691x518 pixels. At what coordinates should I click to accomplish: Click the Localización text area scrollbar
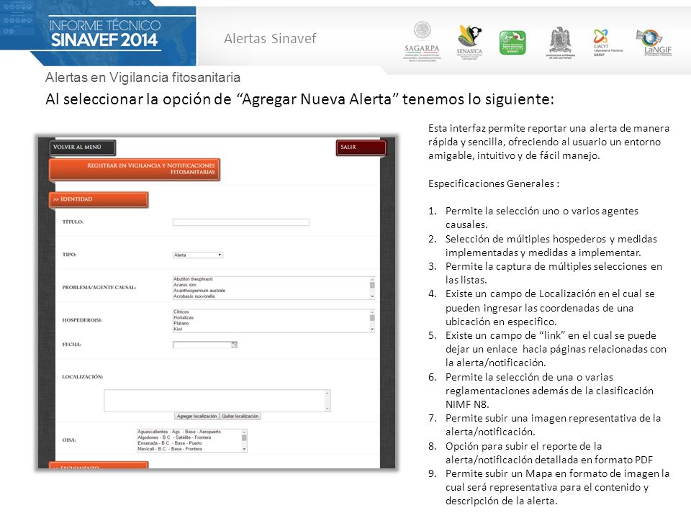click(328, 401)
